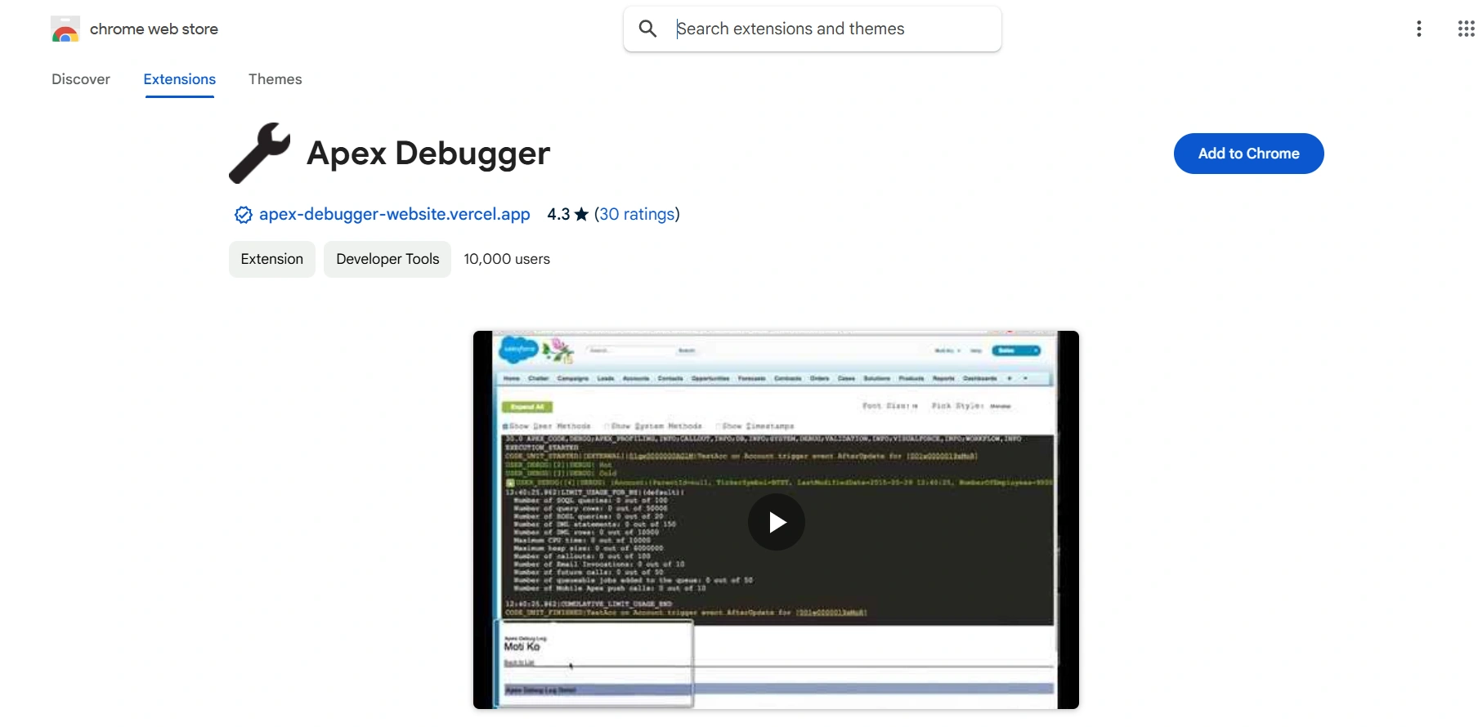
Task: Click the Apex Debugger wrench icon
Action: pos(260,153)
